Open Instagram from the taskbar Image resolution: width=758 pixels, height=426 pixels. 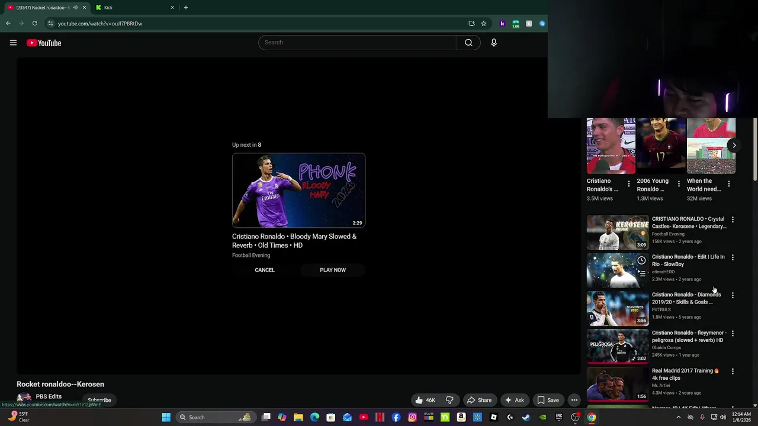click(412, 417)
